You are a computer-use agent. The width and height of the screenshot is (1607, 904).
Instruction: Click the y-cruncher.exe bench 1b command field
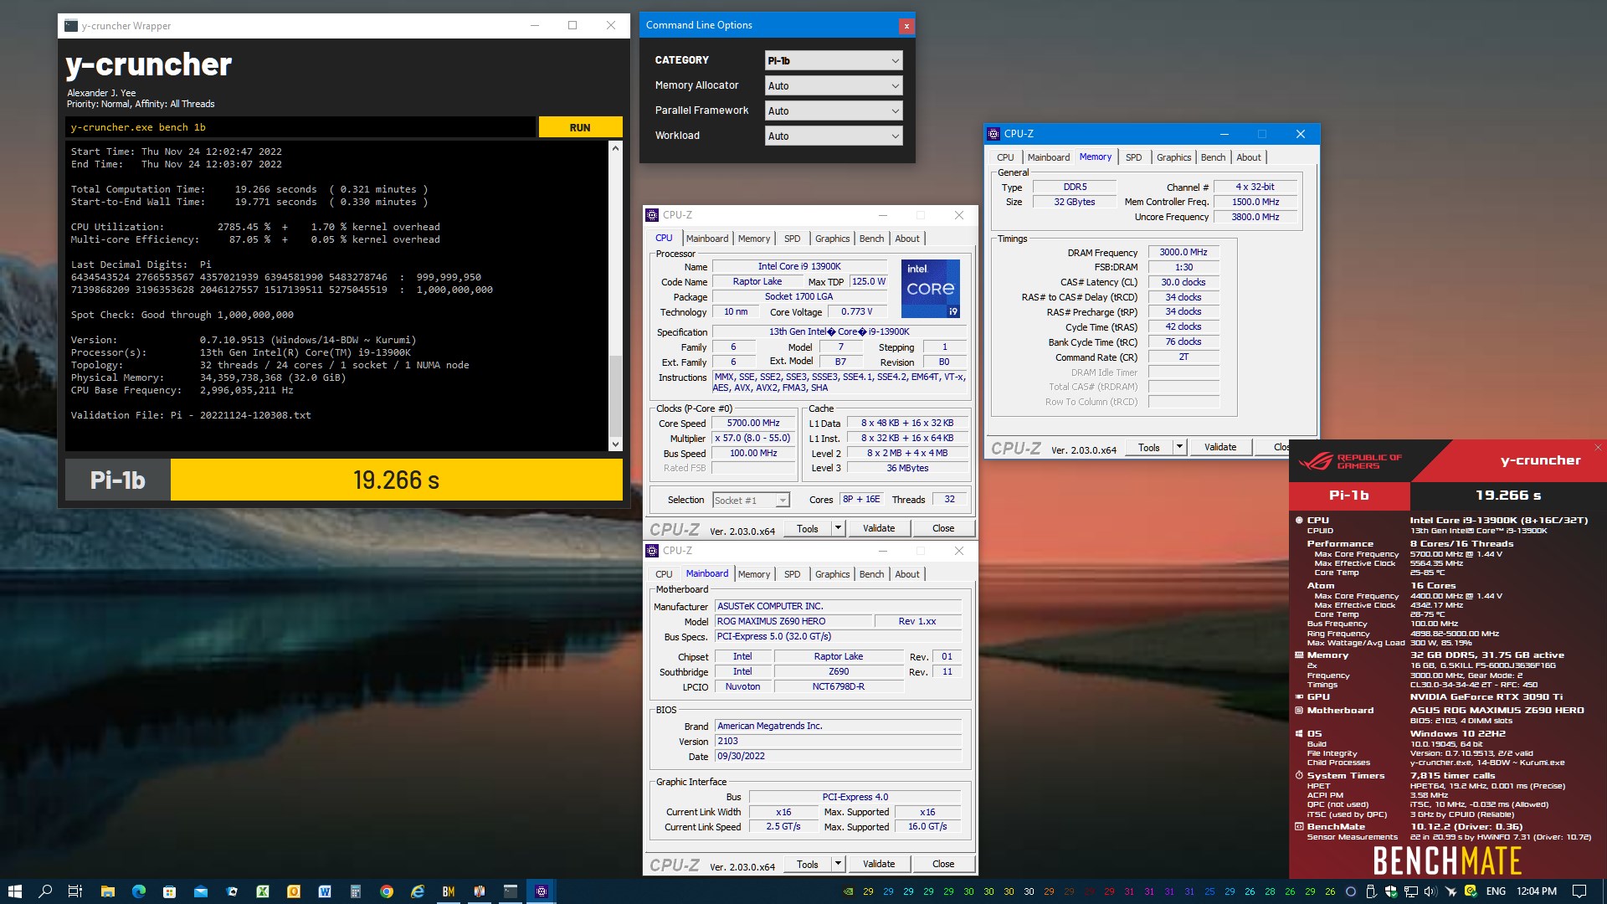point(300,127)
